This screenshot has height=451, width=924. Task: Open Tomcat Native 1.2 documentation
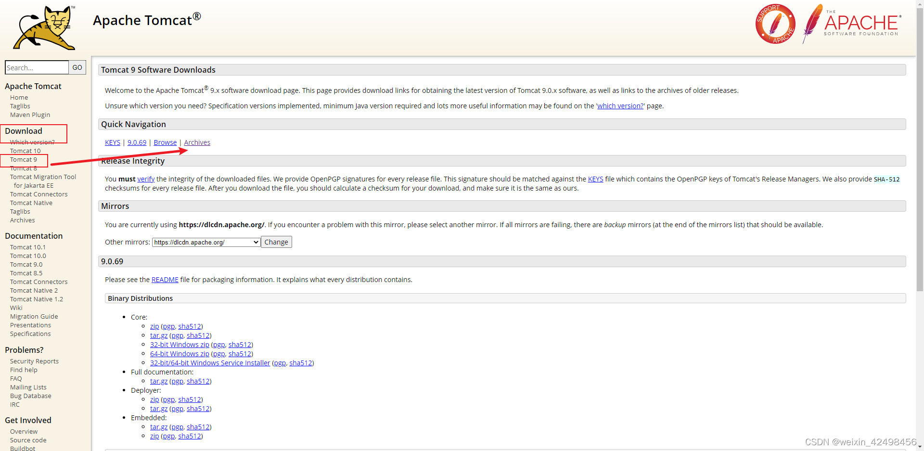point(37,299)
